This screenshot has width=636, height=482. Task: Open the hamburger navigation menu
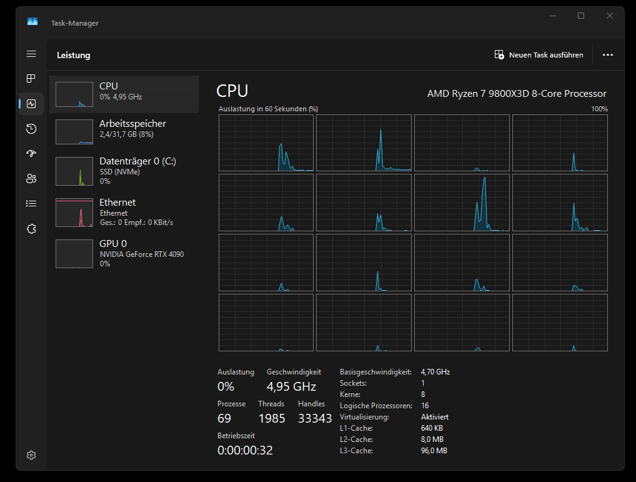point(31,54)
